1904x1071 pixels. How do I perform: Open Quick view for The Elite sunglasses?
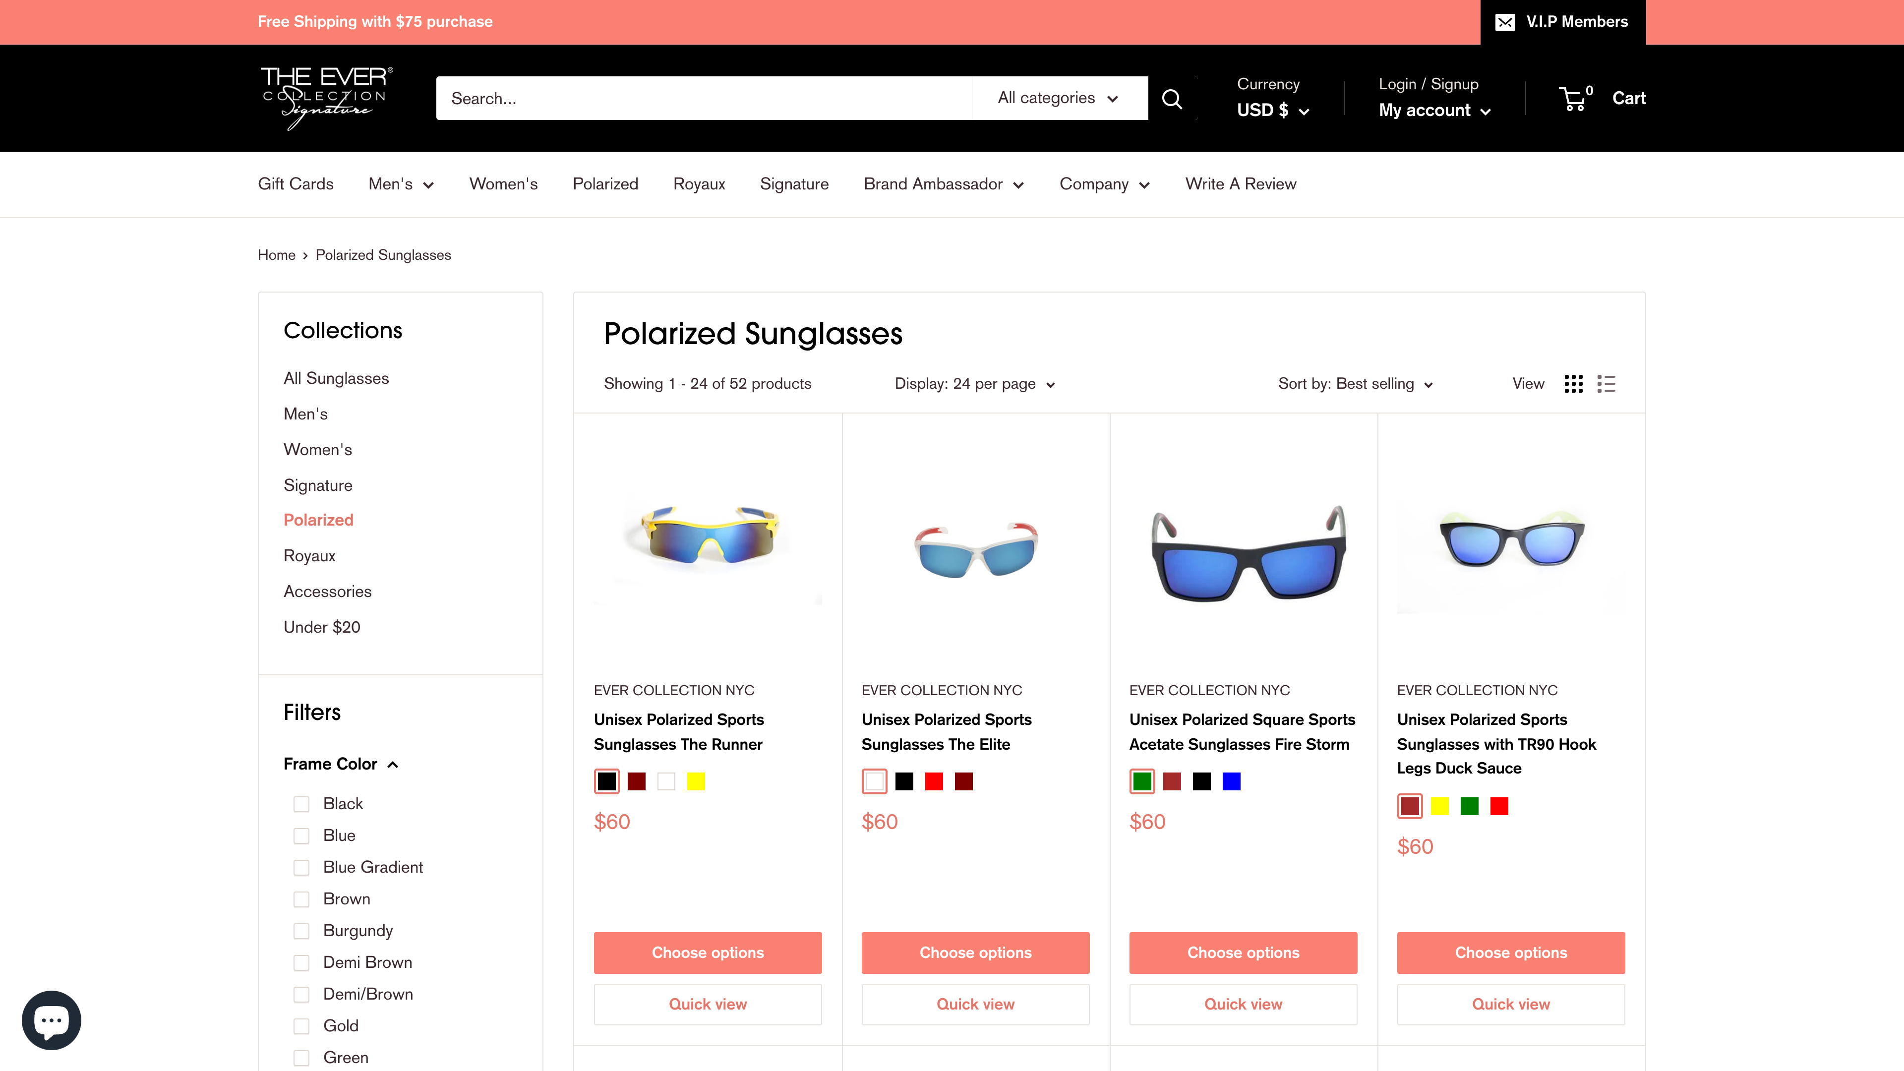pos(975,1005)
